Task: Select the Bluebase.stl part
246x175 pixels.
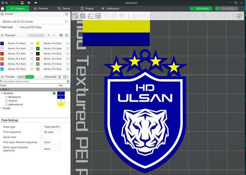Action: click(x=14, y=97)
